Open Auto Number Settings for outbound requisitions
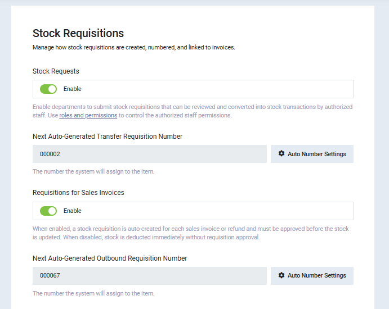This screenshot has width=389, height=309. point(316,276)
